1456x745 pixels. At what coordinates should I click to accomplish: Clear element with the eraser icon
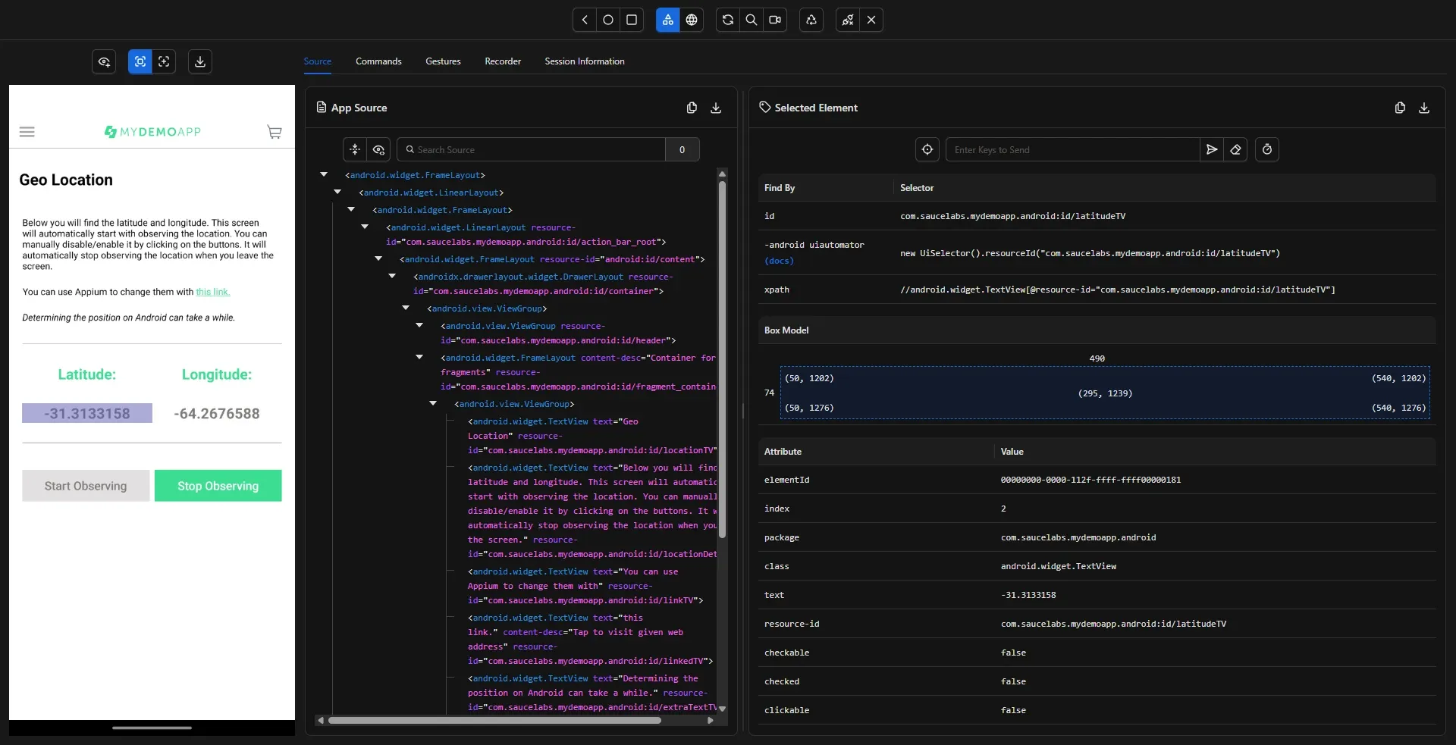point(1235,149)
